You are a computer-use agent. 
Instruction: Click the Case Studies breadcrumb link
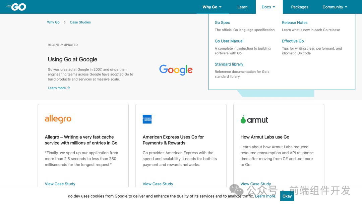pyautogui.click(x=80, y=22)
